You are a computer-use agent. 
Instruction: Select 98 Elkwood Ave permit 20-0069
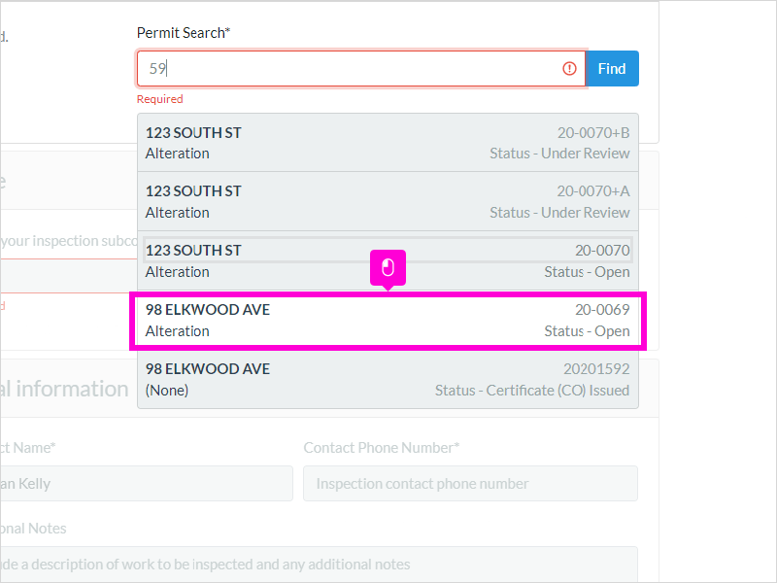pos(388,321)
